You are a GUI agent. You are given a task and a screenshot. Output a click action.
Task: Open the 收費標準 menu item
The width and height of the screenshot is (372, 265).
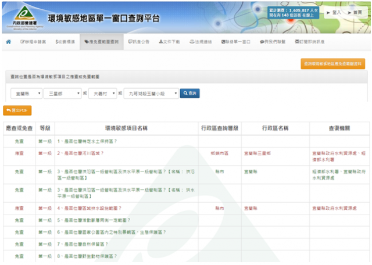click(65, 42)
